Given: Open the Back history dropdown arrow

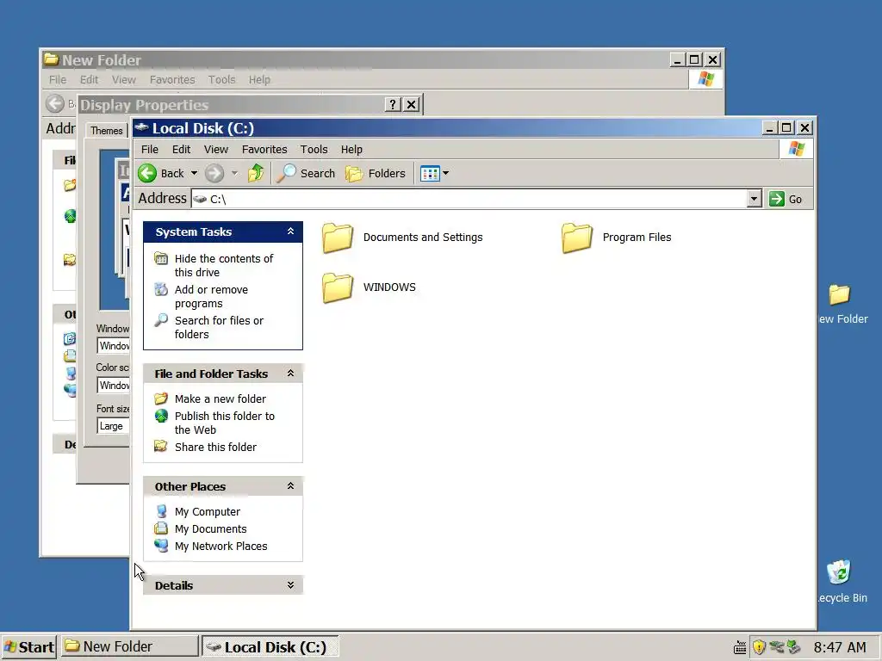Looking at the screenshot, I should coord(194,173).
